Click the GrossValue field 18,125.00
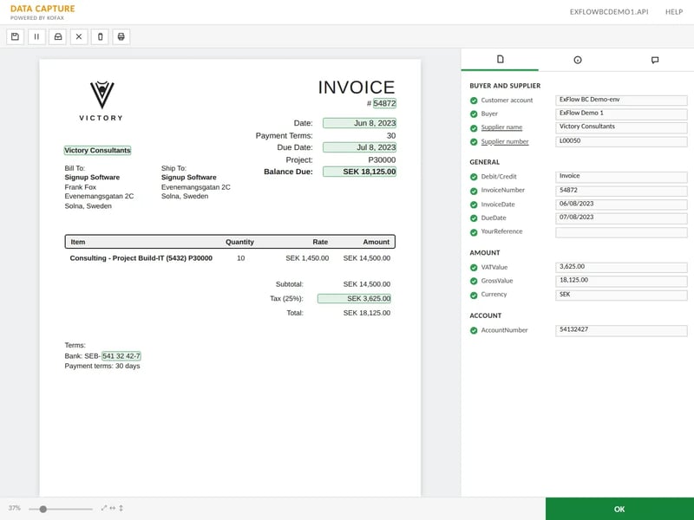Image resolution: width=694 pixels, height=520 pixels. [621, 281]
